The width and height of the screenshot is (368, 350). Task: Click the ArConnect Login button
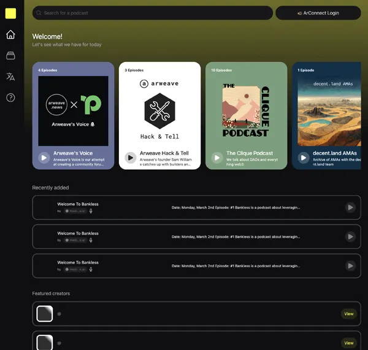point(318,13)
